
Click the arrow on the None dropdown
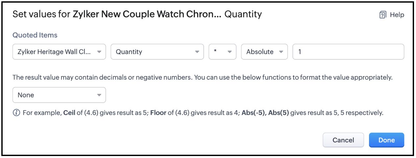pos(99,95)
